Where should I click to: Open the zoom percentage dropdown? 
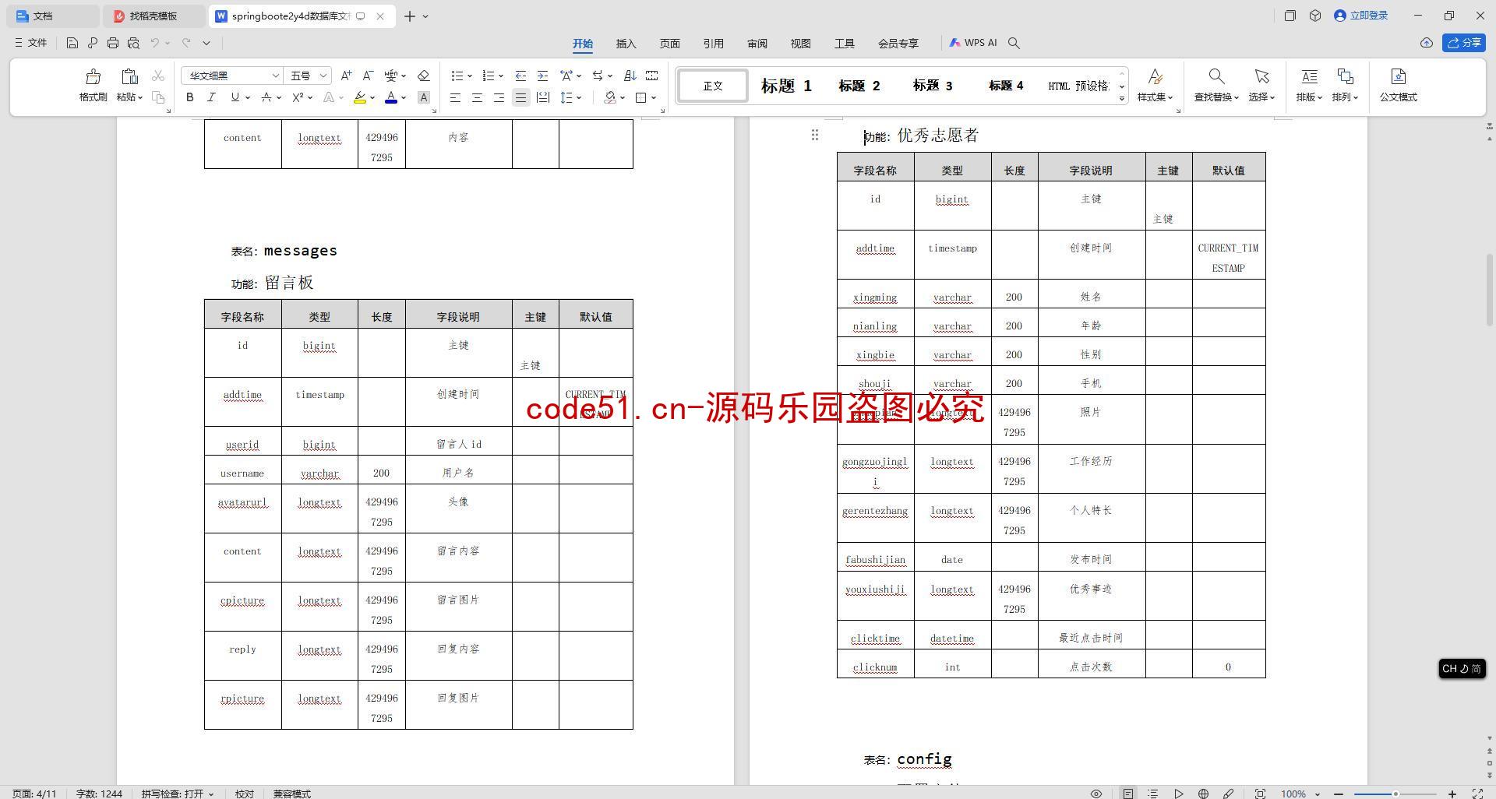[1318, 794]
